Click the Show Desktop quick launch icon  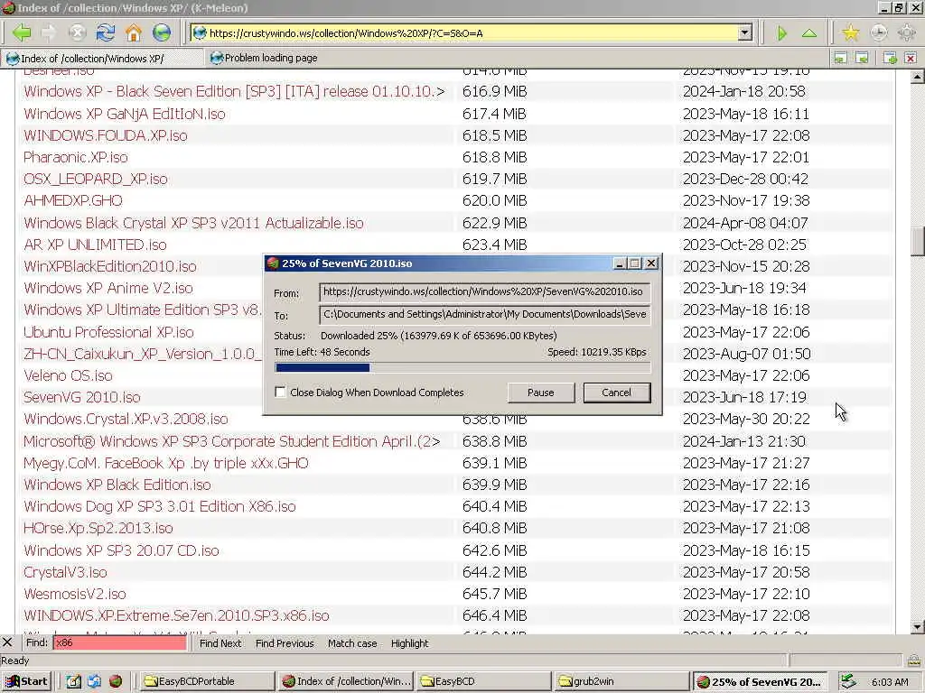73,681
